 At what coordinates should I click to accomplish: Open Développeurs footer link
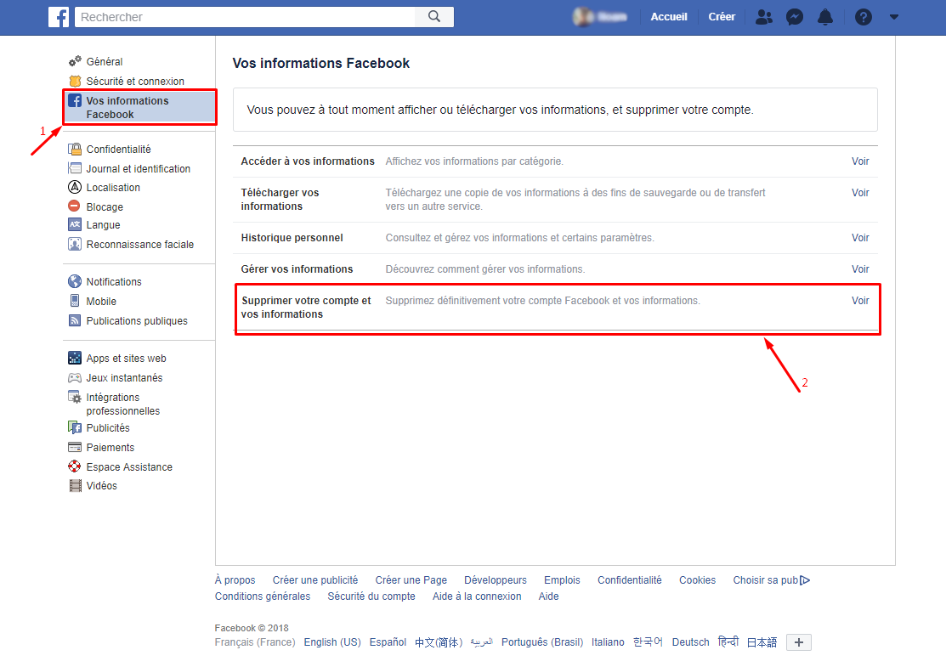coord(496,580)
